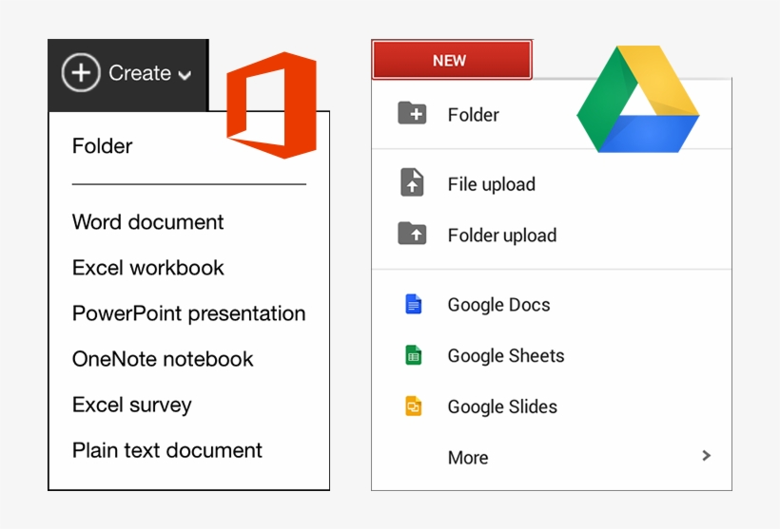Select Excel workbook
The image size is (780, 529).
147,268
